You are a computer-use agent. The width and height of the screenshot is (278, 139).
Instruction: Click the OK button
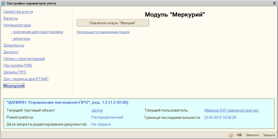(x=239, y=135)
